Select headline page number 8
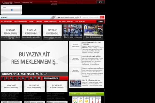Image resolution: width=155 pixels, height=103 pixels. [x=31, y=78]
